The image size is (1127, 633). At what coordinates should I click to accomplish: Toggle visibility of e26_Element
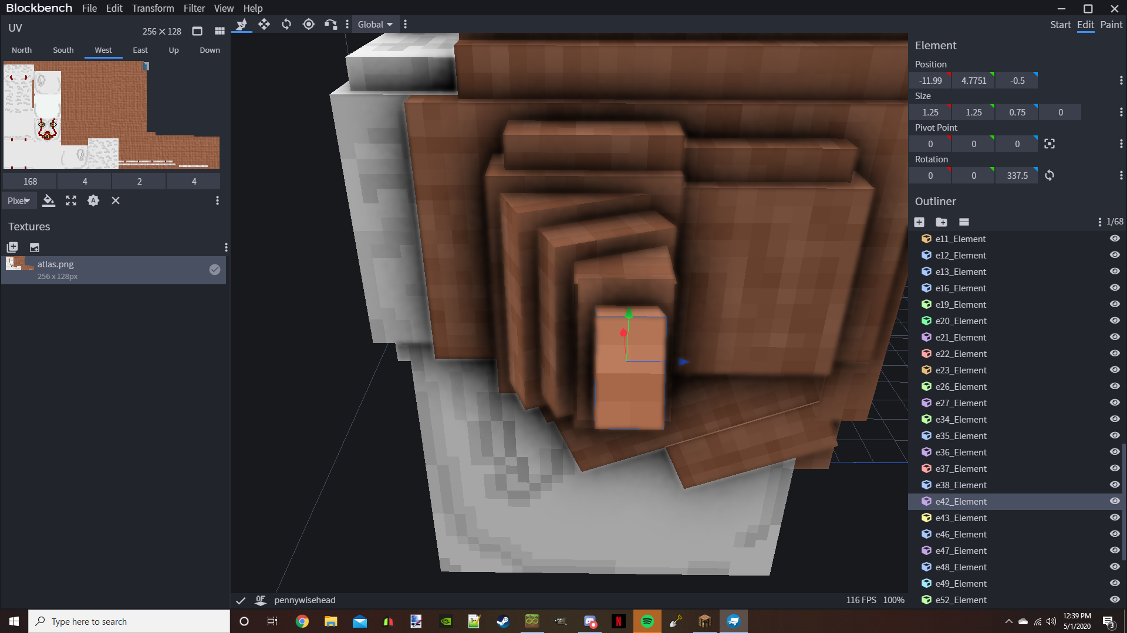(x=1115, y=387)
